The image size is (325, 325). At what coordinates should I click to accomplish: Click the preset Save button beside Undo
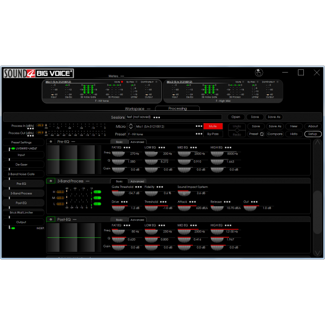tap(256, 126)
